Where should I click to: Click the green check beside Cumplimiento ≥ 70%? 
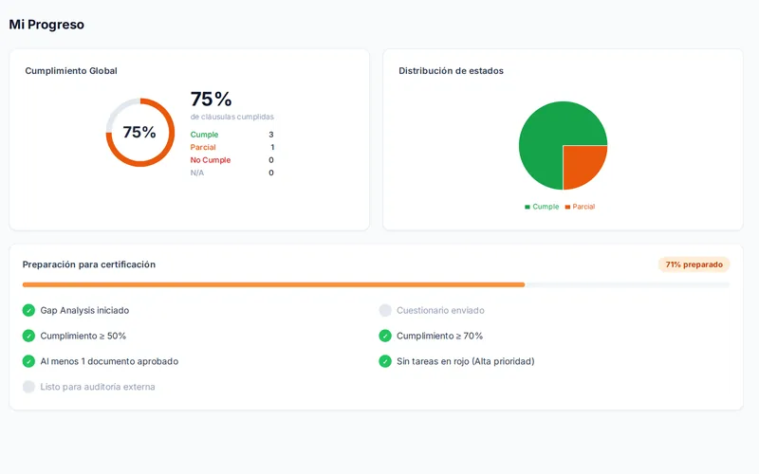(385, 336)
